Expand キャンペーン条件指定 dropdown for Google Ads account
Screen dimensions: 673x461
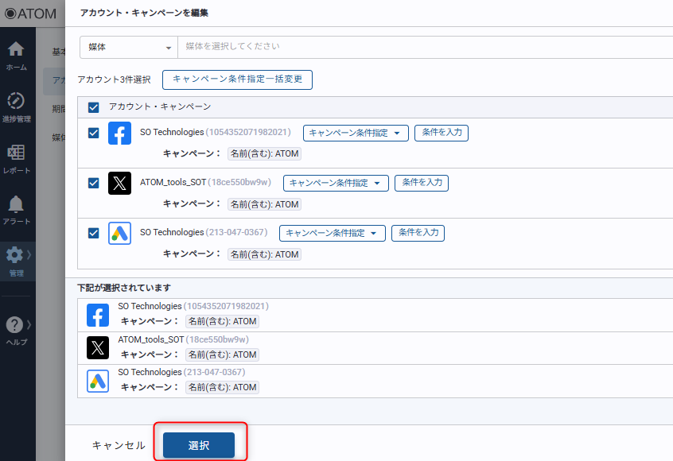click(x=332, y=233)
